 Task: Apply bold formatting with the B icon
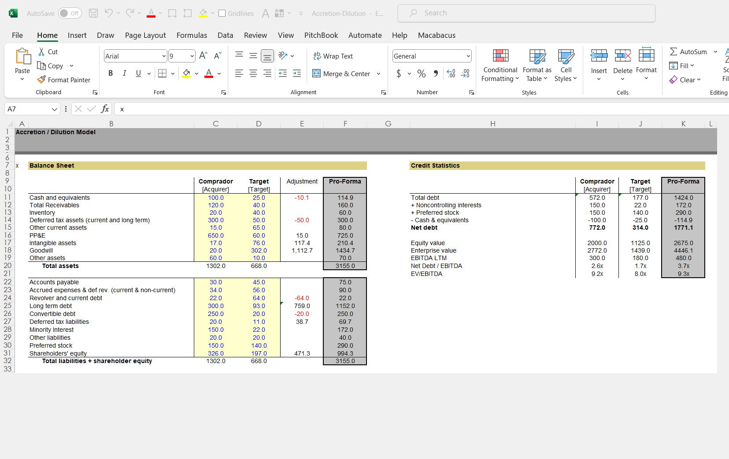[x=111, y=73]
